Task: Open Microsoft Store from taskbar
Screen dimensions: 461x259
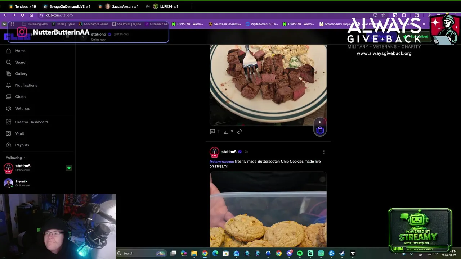Action: coord(226,253)
